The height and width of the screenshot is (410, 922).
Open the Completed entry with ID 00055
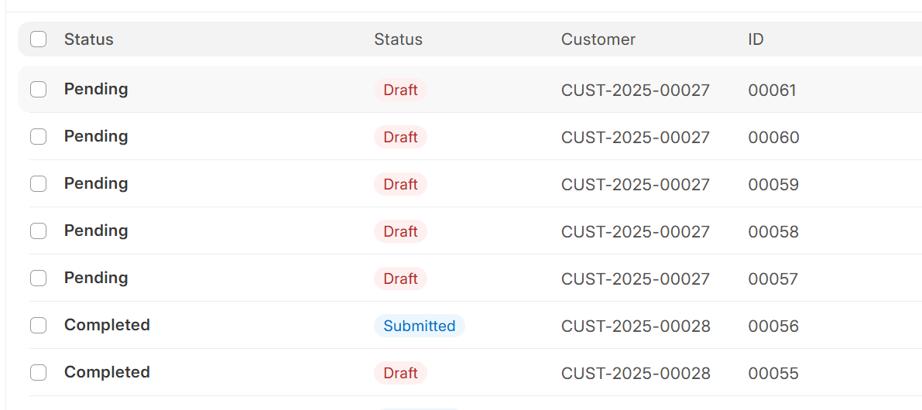click(x=107, y=372)
